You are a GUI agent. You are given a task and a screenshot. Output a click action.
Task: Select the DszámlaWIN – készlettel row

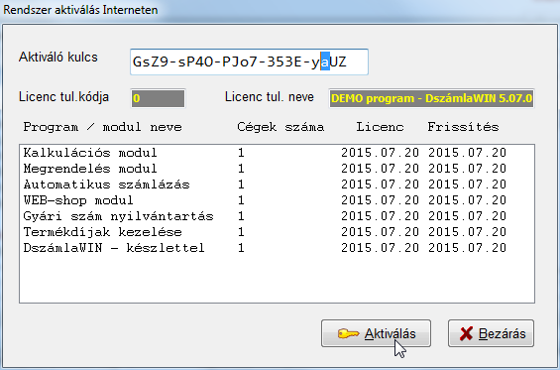point(277,248)
